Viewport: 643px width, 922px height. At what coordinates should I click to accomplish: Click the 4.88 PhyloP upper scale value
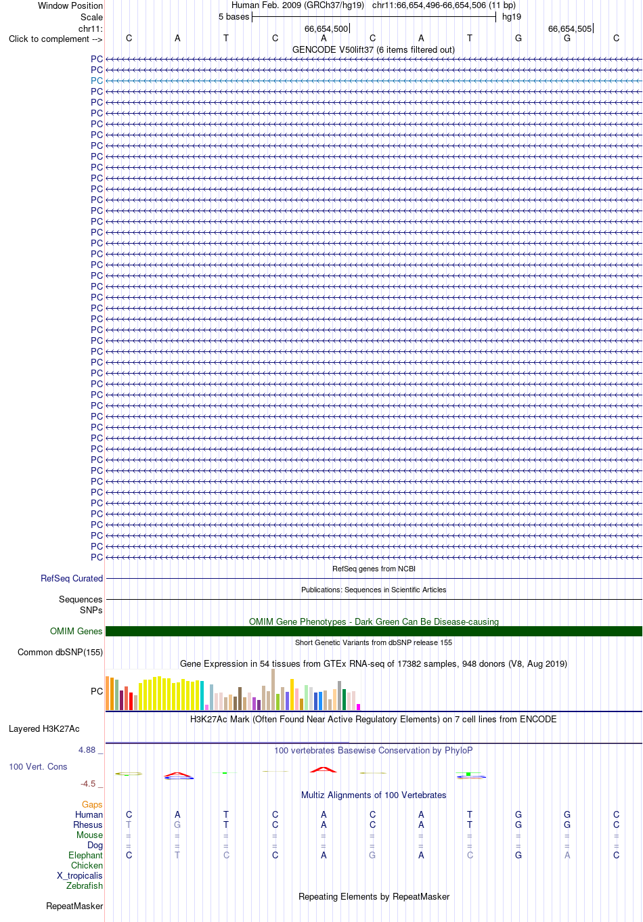pos(87,749)
